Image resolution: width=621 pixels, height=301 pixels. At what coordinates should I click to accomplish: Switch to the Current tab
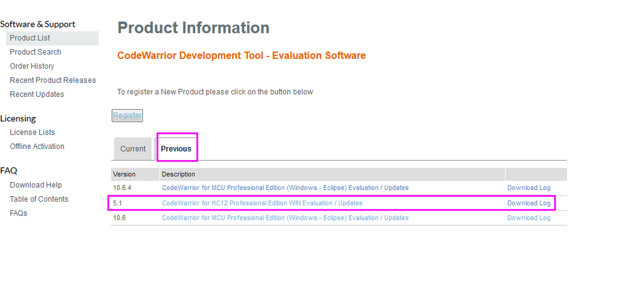pyautogui.click(x=133, y=149)
